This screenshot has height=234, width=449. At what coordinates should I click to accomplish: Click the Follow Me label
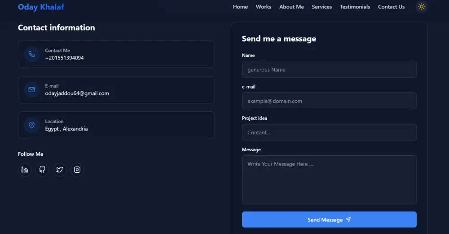(x=31, y=154)
